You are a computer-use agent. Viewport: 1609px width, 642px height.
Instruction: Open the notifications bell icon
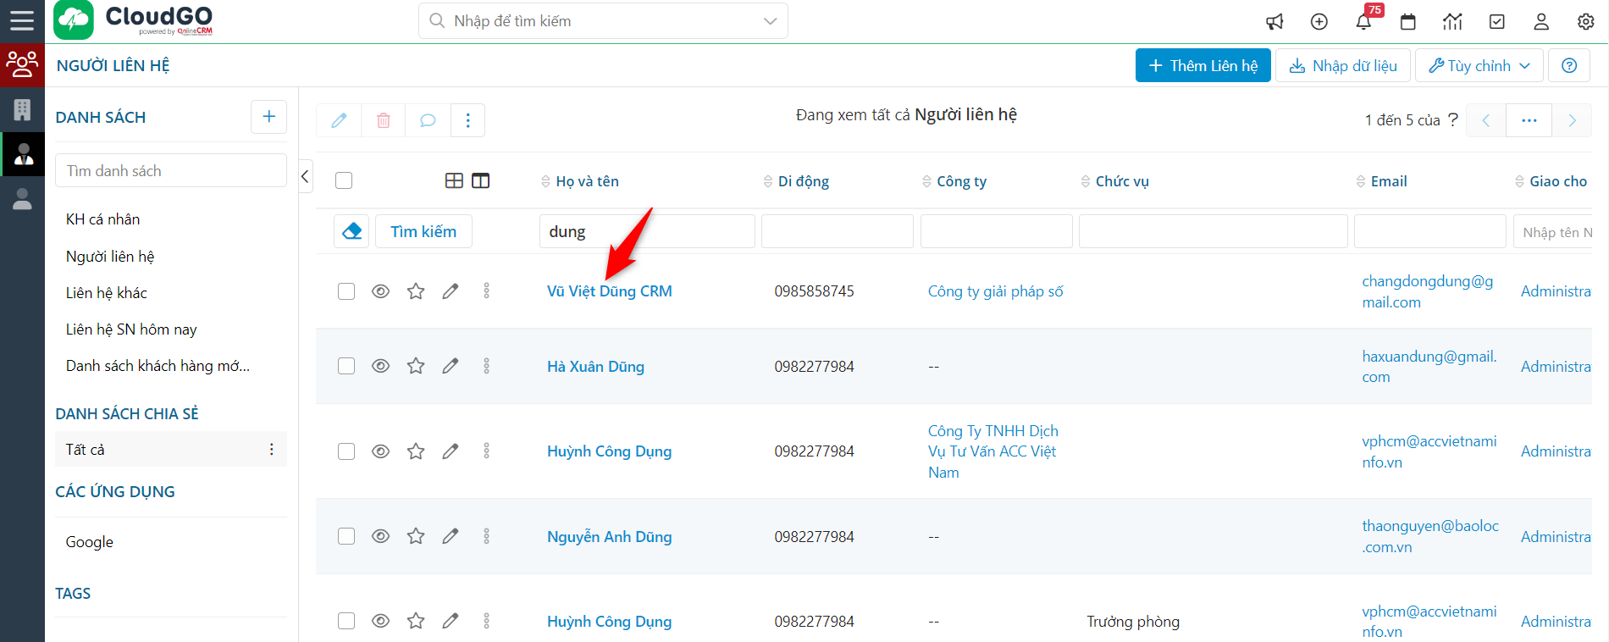1363,22
